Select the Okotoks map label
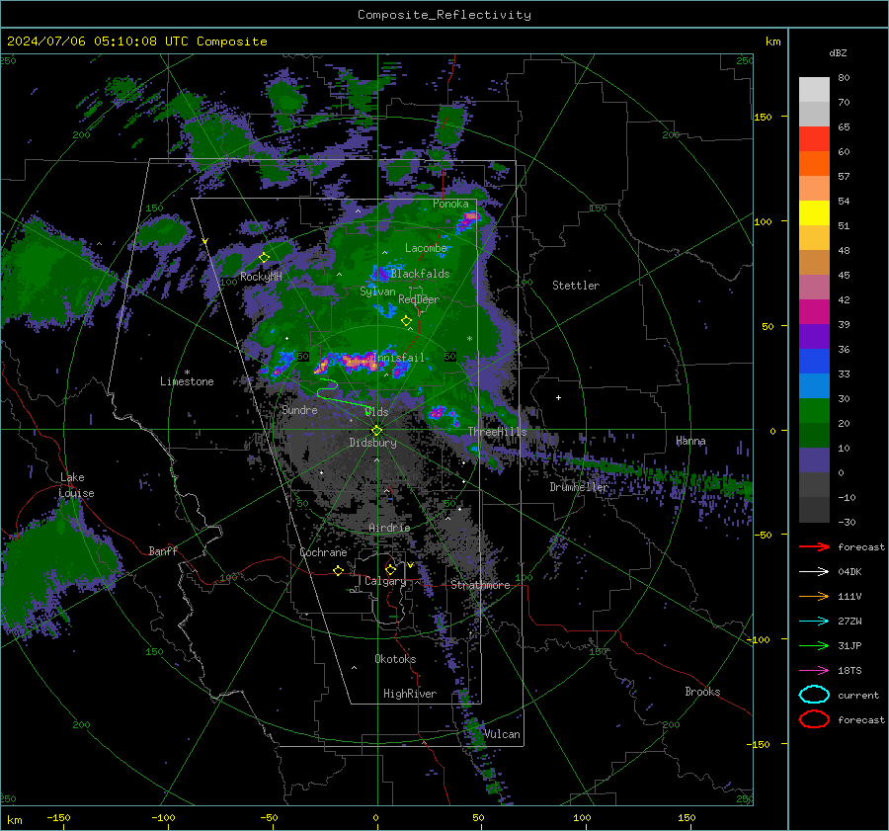 tap(395, 658)
